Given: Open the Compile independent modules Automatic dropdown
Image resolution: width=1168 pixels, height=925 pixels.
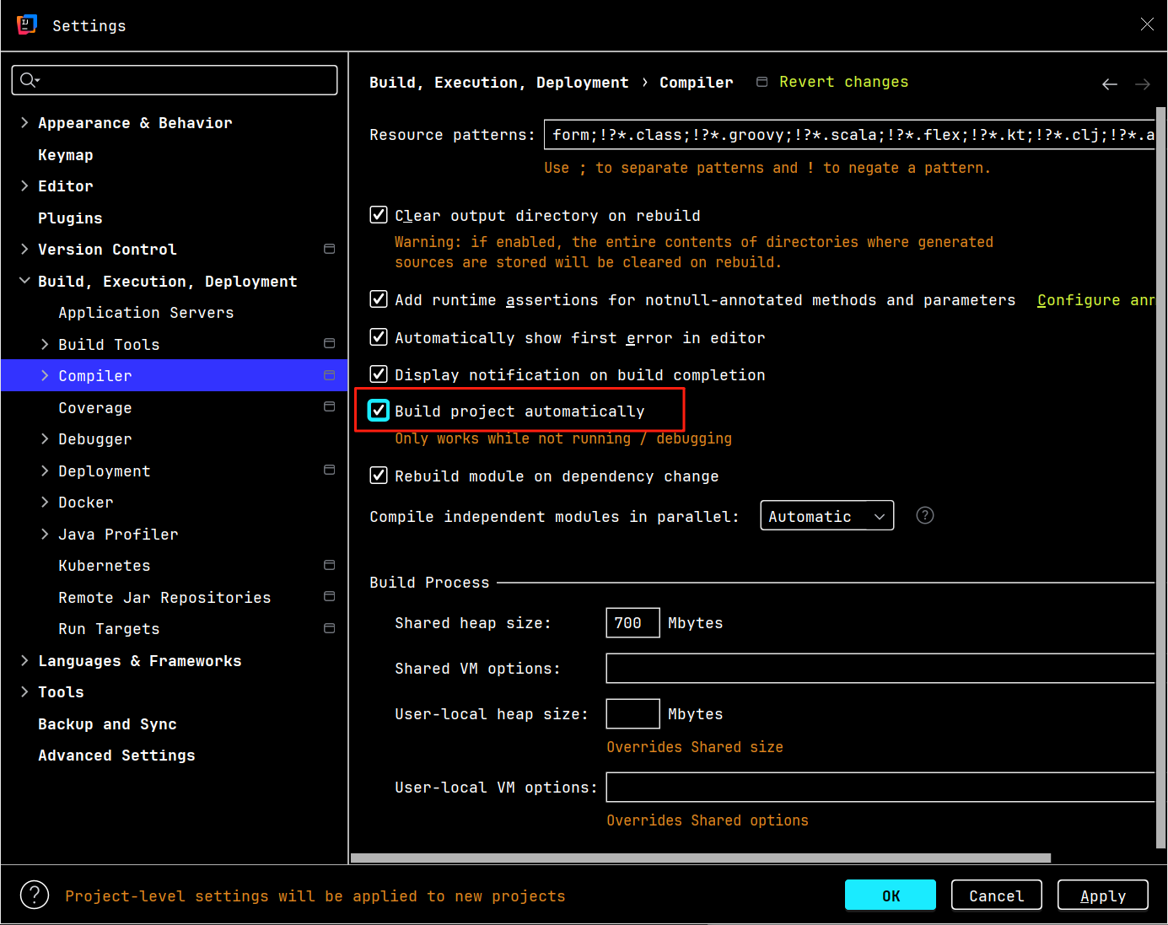Looking at the screenshot, I should coord(826,516).
